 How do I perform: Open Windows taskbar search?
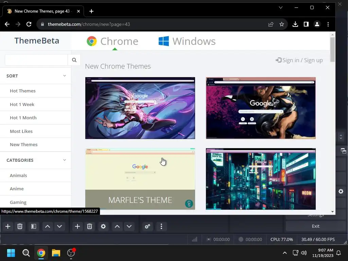pos(26,253)
